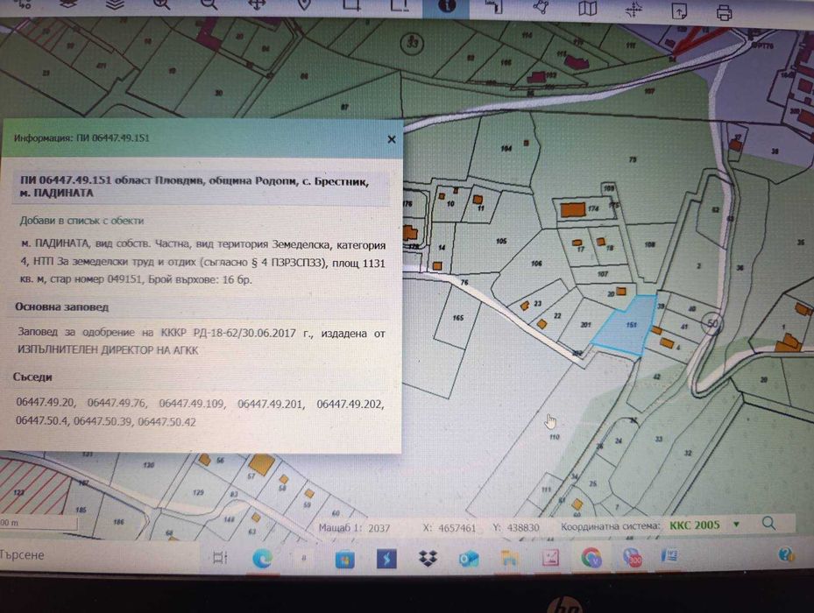Open neighbor parcel 06447.49.201
This screenshot has height=613, width=814.
pos(271,404)
